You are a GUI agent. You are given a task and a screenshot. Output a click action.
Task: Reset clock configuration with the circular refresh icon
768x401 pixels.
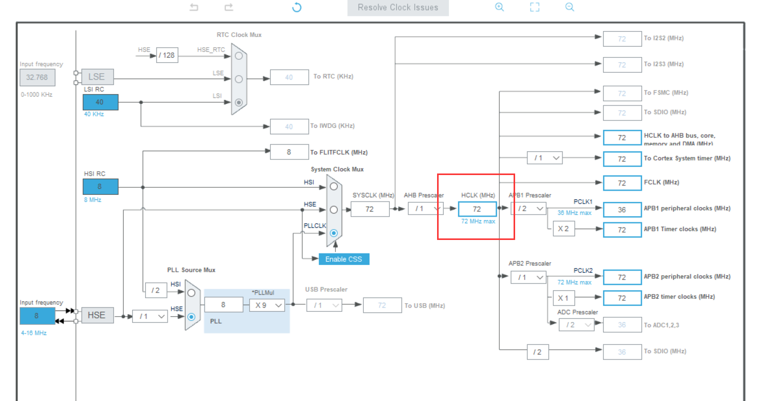[296, 7]
